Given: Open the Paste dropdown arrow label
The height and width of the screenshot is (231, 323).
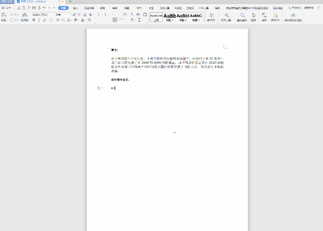Looking at the screenshot, I should click(x=4, y=20).
